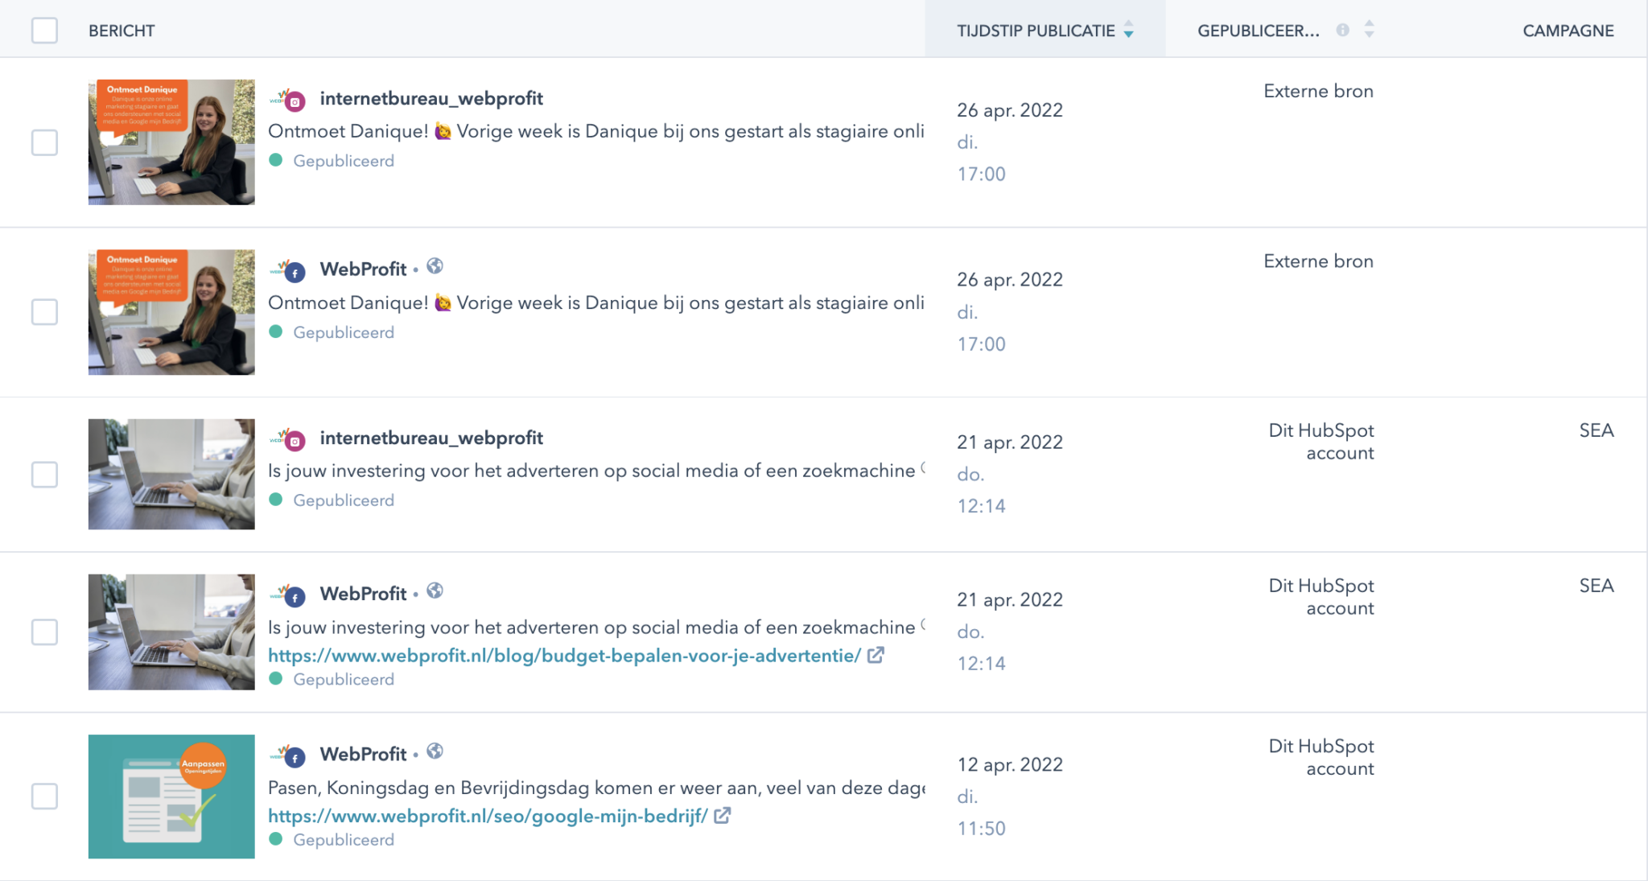The image size is (1648, 881).
Task: Open internetbureau_webprofit account name on 26 apr. post
Action: coord(431,98)
